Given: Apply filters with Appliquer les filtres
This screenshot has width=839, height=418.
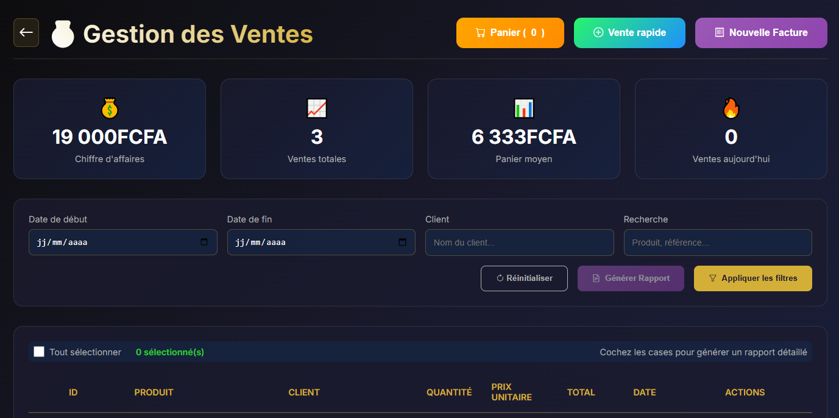Looking at the screenshot, I should (753, 278).
